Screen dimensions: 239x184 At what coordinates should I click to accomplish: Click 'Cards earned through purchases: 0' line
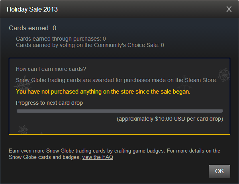tap(61, 39)
